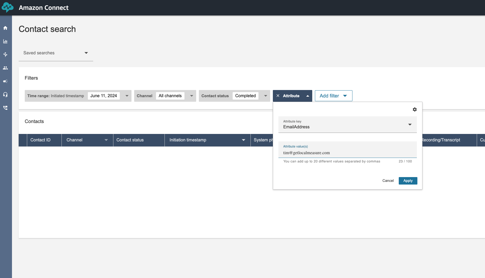This screenshot has width=485, height=278.
Task: Click the Add filter button
Action: pyautogui.click(x=333, y=96)
